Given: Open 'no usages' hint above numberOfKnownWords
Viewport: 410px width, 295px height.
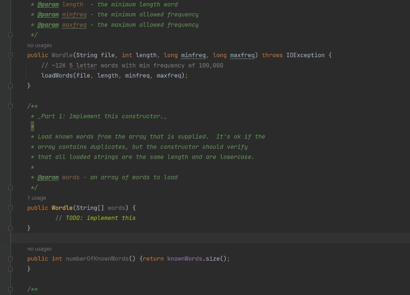Looking at the screenshot, I should [40, 249].
